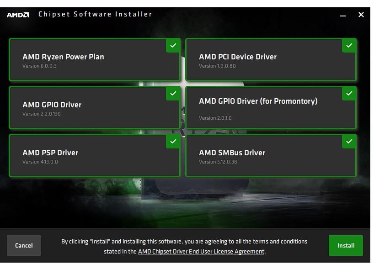Click Version 6.0.0.3 text
This screenshot has height=264, width=374.
(x=40, y=66)
